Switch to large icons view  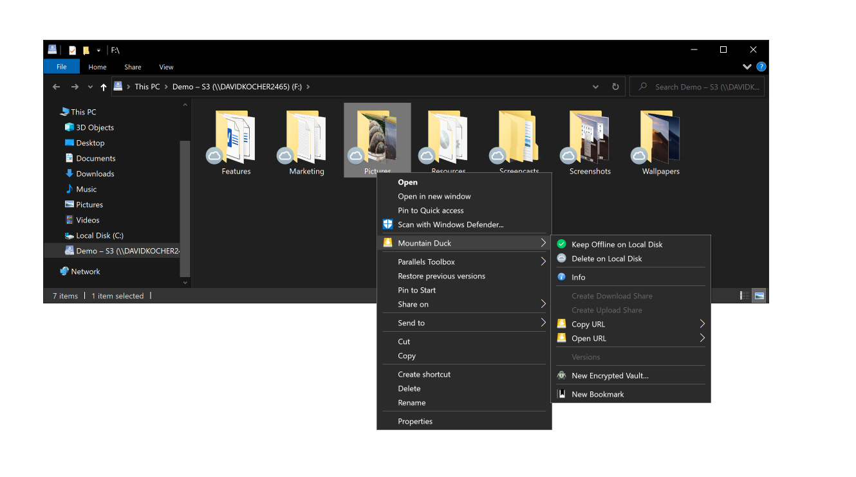(x=759, y=296)
